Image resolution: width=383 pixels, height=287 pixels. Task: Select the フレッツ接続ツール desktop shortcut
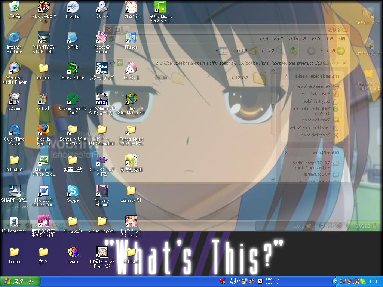coord(43,11)
